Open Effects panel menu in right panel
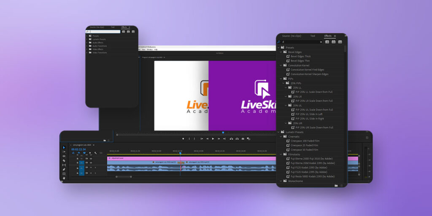 335,36
